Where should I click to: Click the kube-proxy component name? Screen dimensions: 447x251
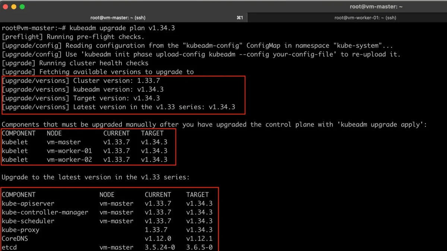pos(20,230)
